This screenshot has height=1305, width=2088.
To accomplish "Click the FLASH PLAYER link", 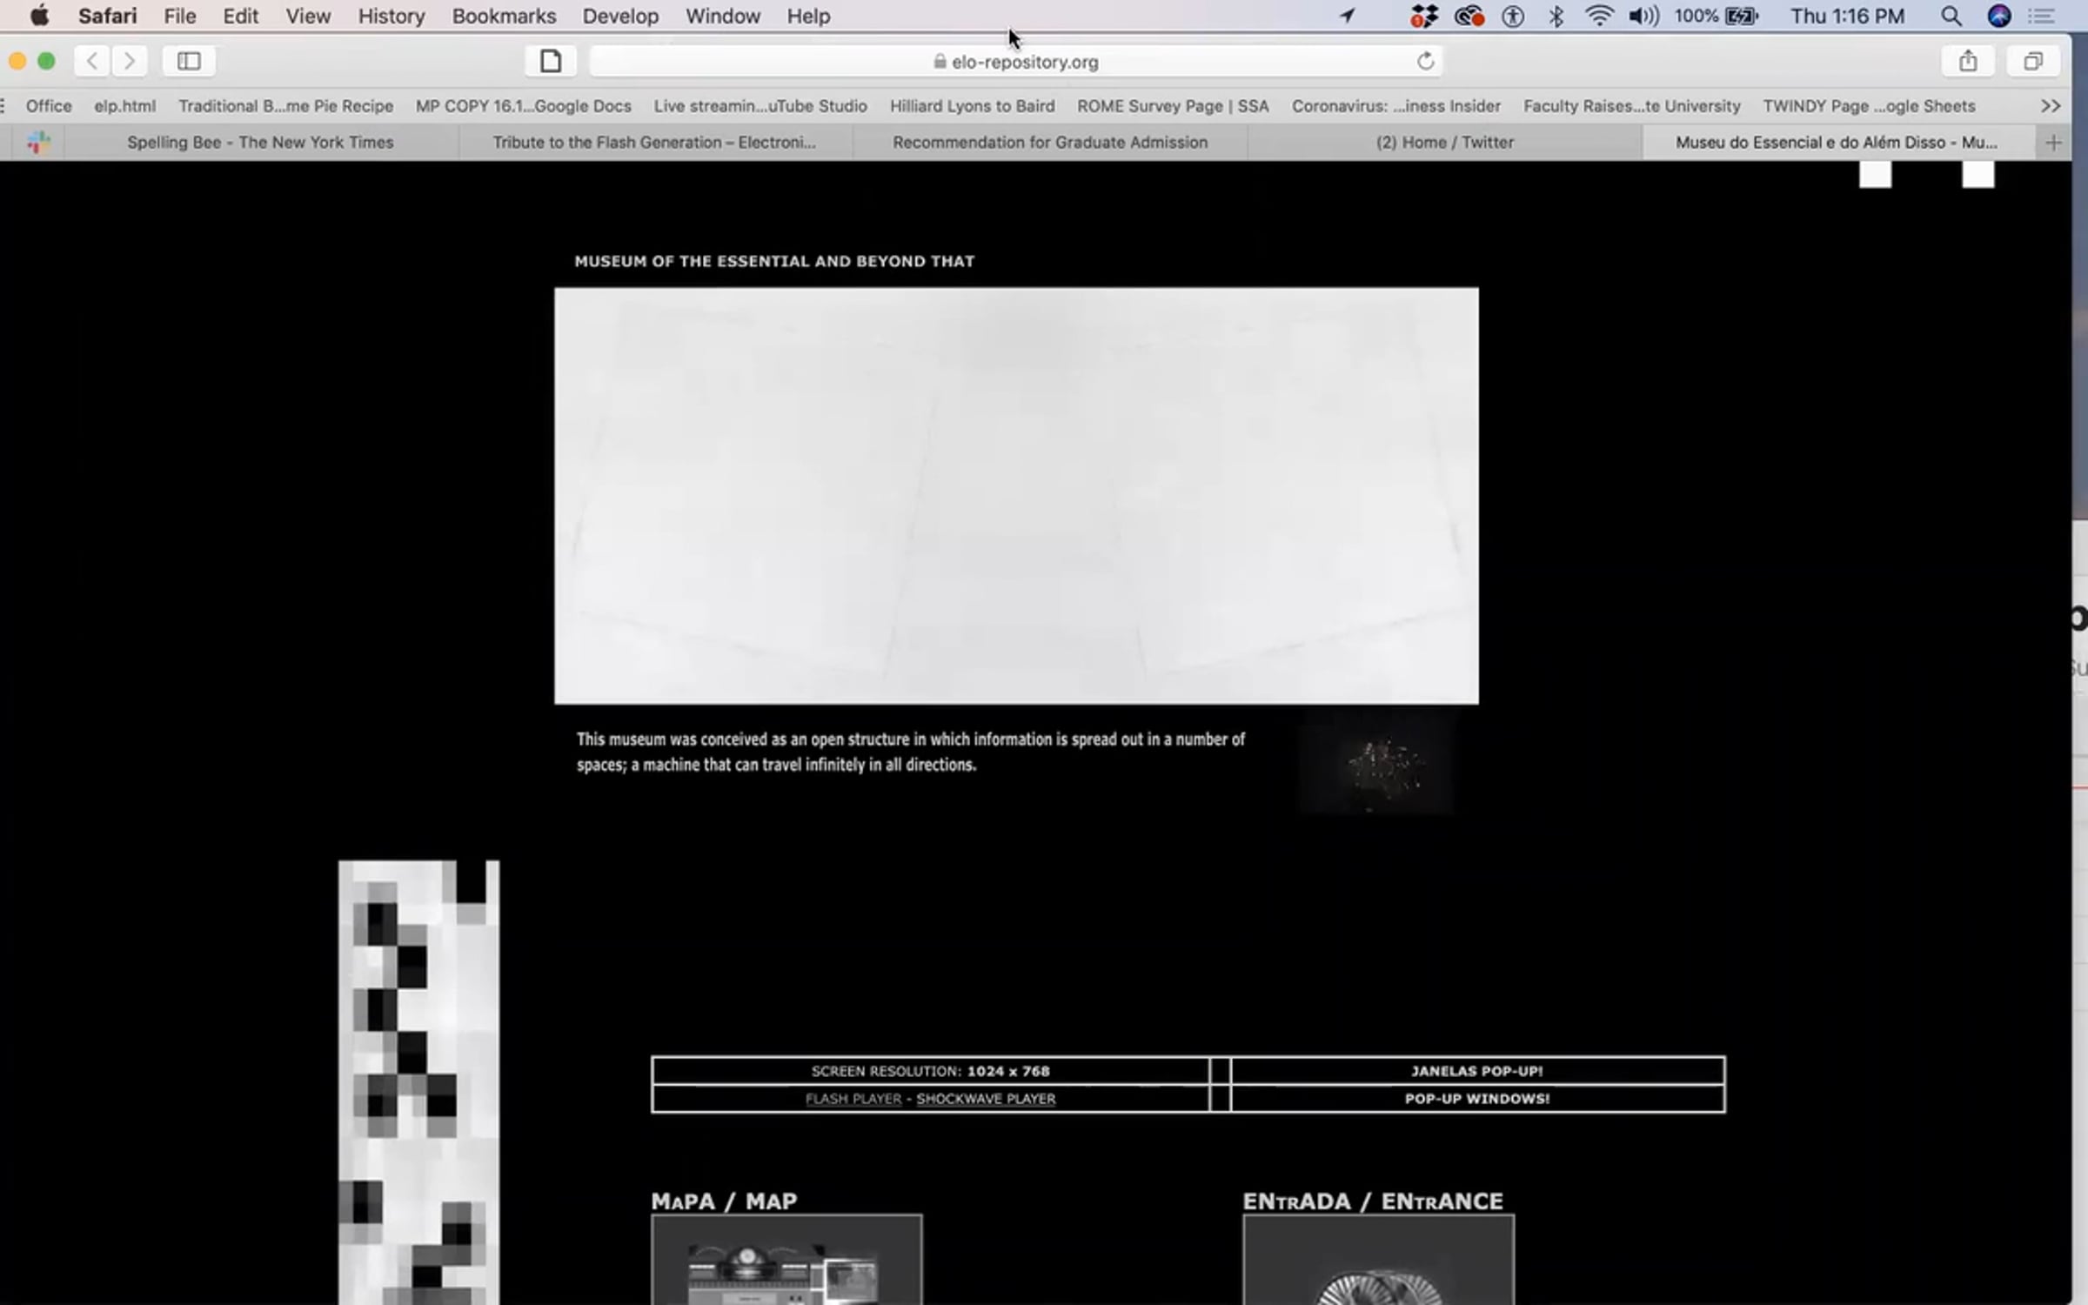I will tap(853, 1099).
